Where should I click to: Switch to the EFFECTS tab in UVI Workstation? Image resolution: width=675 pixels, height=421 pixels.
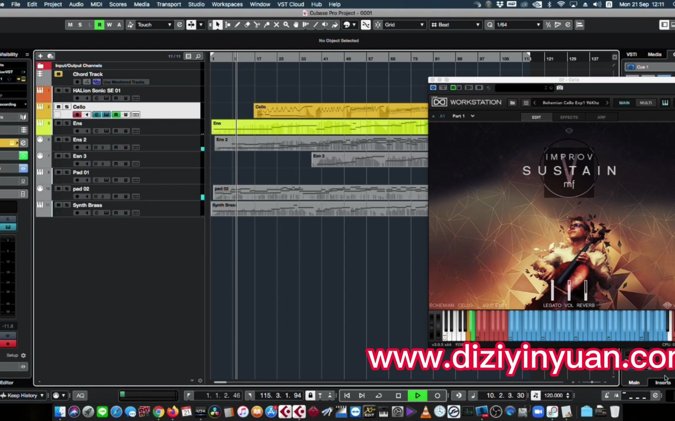point(569,117)
